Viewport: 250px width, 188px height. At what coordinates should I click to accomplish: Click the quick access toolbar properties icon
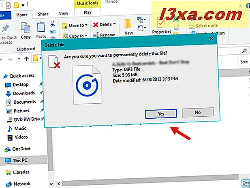point(8,5)
